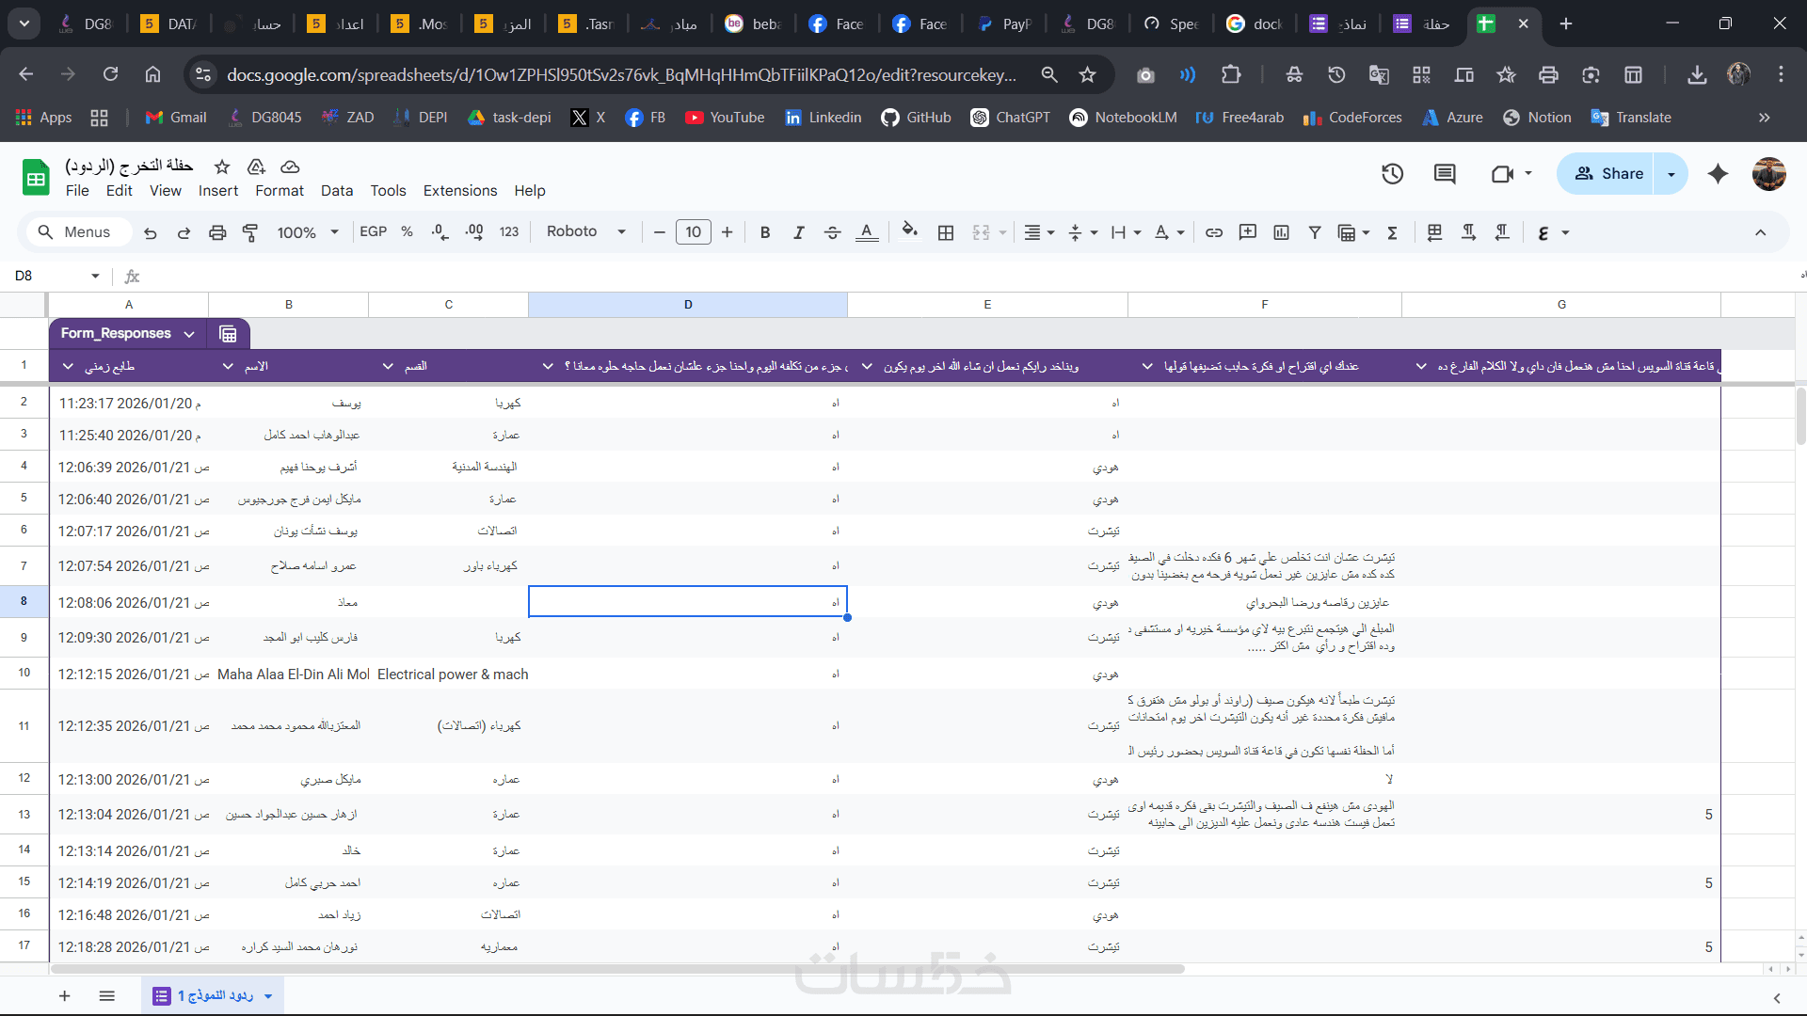
Task: Open the Form_Responses table menu arrow
Action: point(189,334)
